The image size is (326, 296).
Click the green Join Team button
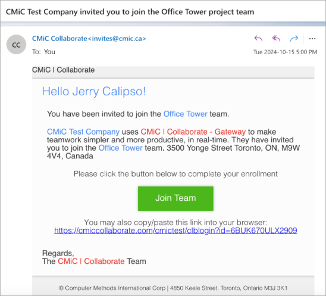pos(175,198)
